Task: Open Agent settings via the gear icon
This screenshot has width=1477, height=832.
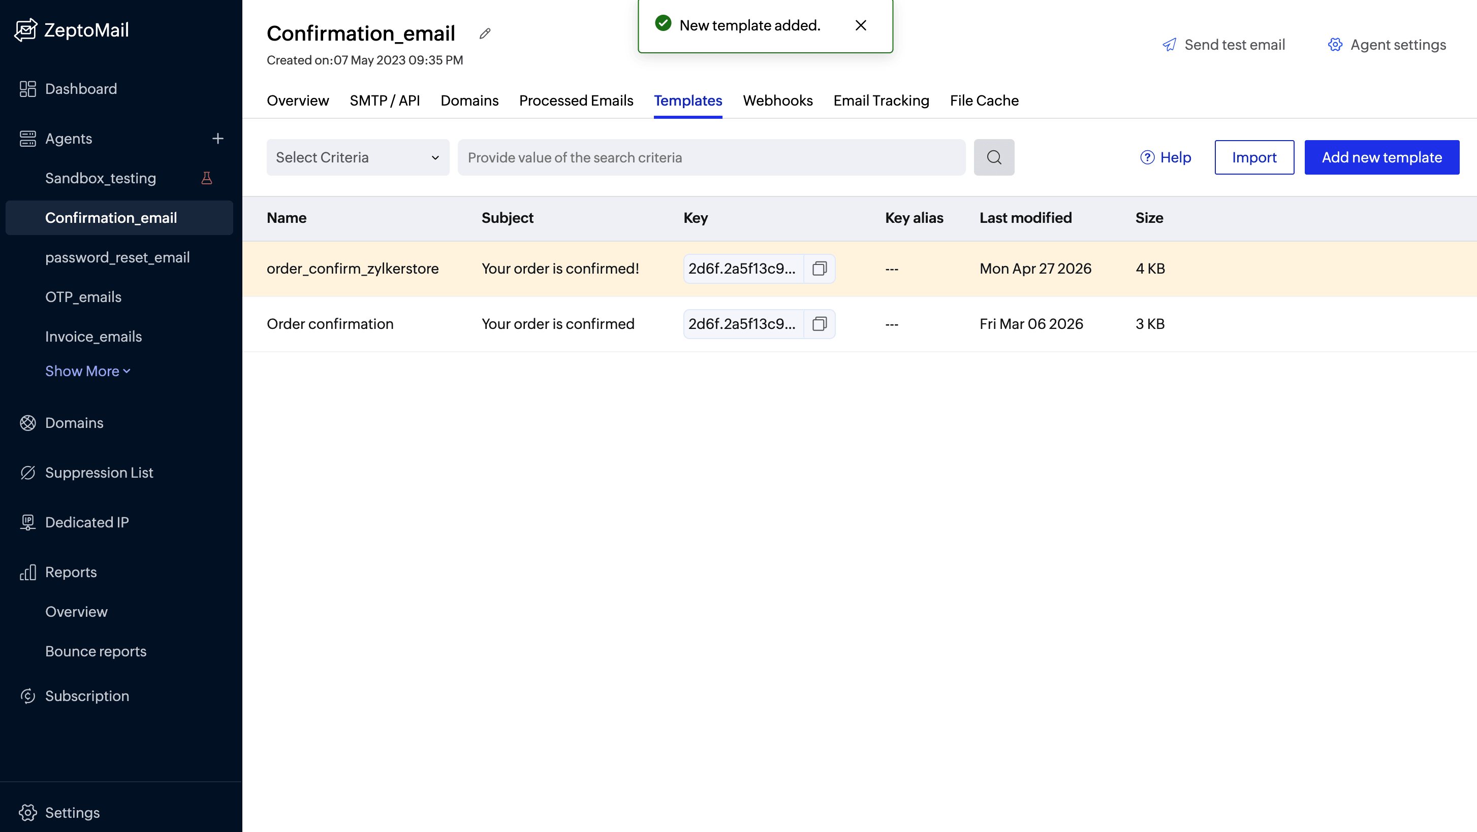Action: click(x=1335, y=44)
